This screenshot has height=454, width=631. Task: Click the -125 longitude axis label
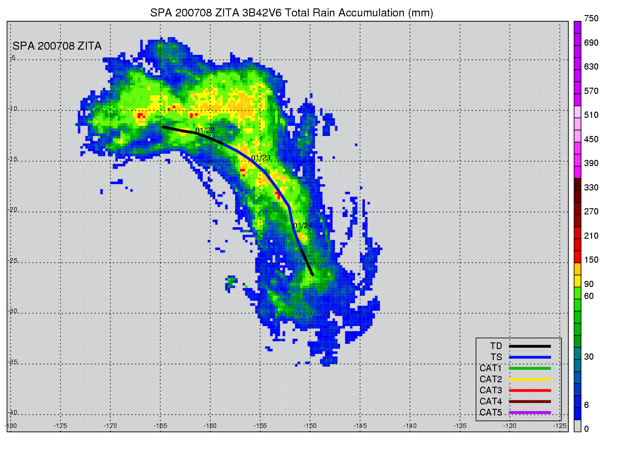coord(560,426)
